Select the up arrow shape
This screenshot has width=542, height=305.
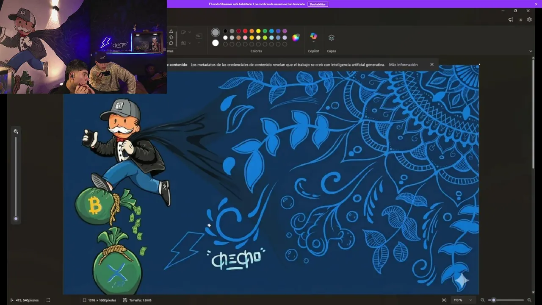pyautogui.click(x=171, y=37)
